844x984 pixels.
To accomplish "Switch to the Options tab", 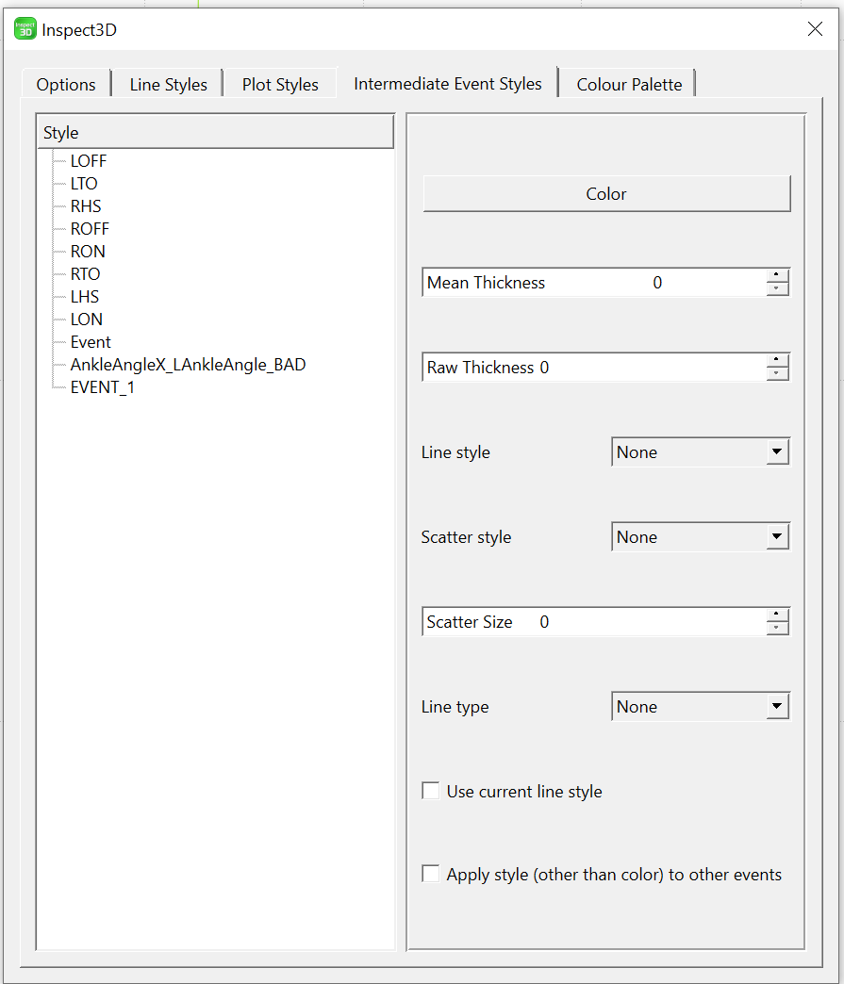I will (x=66, y=84).
